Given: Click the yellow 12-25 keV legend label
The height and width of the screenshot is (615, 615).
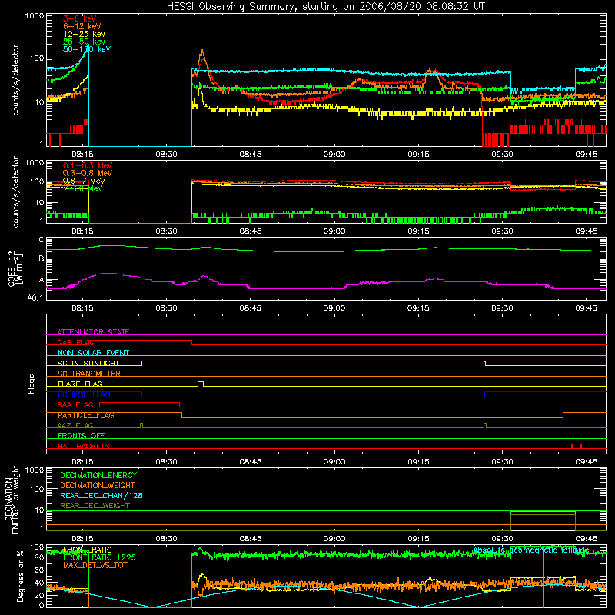Looking at the screenshot, I should click(x=85, y=34).
